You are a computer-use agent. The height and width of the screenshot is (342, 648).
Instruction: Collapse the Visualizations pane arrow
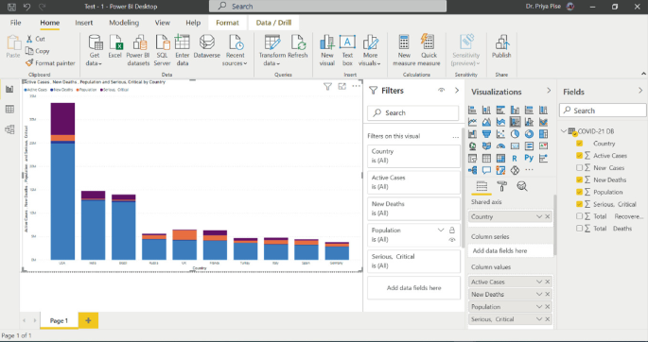549,91
